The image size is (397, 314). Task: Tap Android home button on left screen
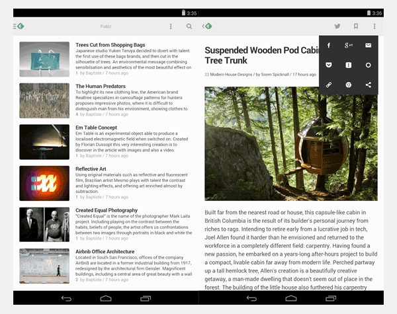tap(106, 299)
